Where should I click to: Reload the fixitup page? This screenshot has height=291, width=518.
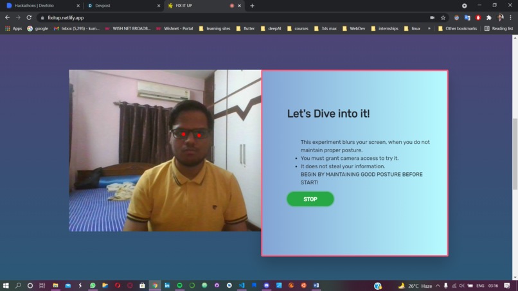[x=29, y=17]
